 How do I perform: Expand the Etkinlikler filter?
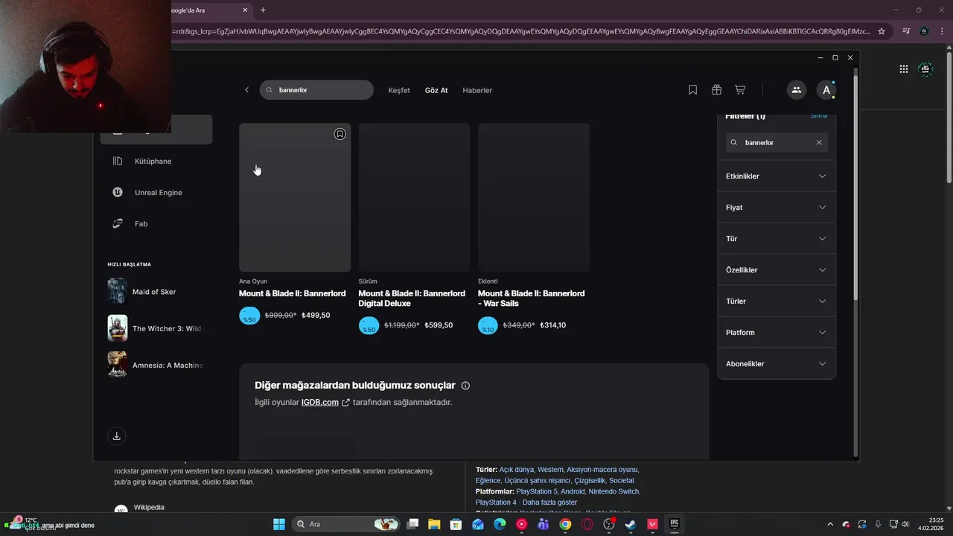tap(776, 176)
